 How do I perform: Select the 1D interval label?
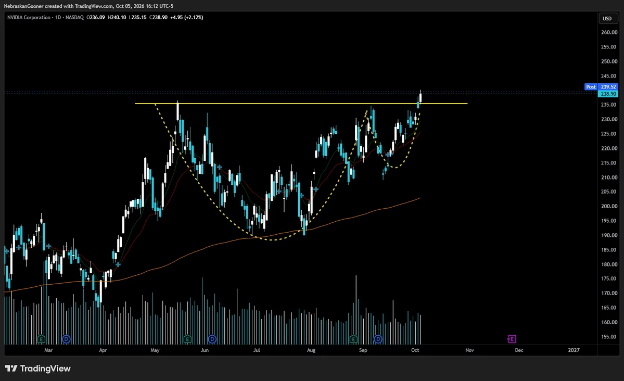[x=58, y=18]
